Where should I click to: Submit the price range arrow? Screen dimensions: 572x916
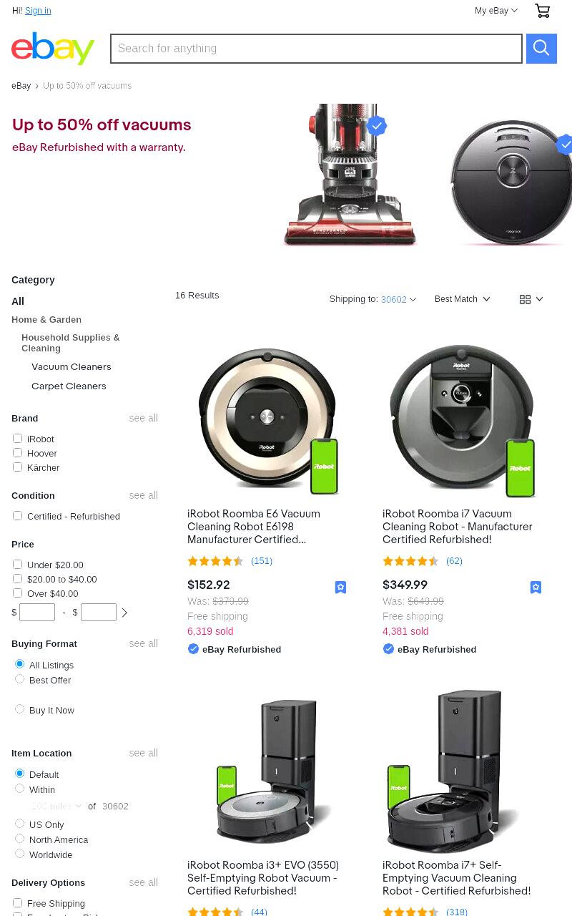tap(124, 613)
